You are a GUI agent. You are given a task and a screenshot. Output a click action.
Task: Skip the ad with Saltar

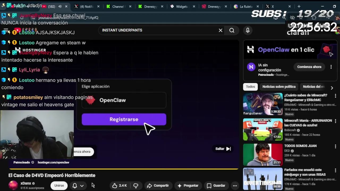[x=223, y=149]
